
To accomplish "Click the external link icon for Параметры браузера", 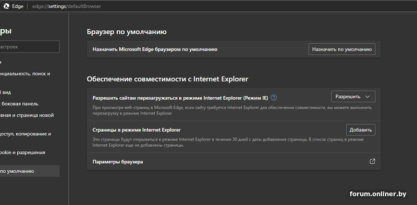I will point(372,161).
